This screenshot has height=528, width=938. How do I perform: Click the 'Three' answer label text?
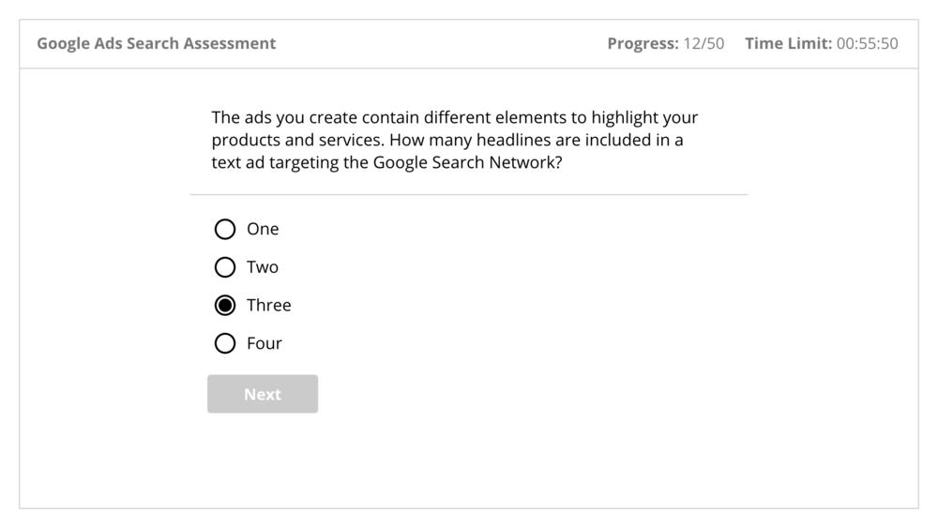(x=269, y=306)
